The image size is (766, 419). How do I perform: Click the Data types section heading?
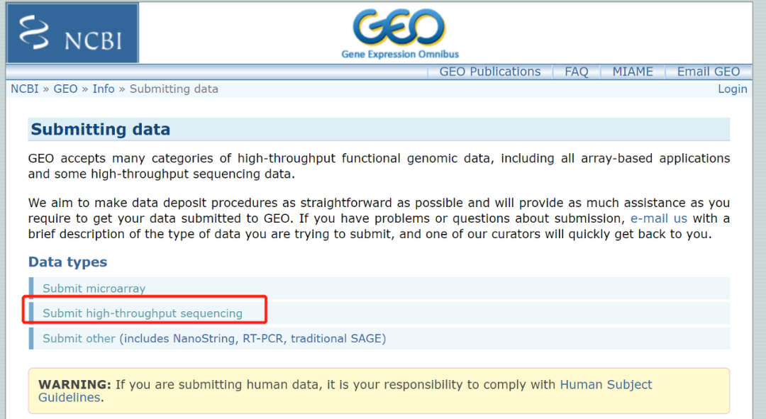tap(67, 262)
